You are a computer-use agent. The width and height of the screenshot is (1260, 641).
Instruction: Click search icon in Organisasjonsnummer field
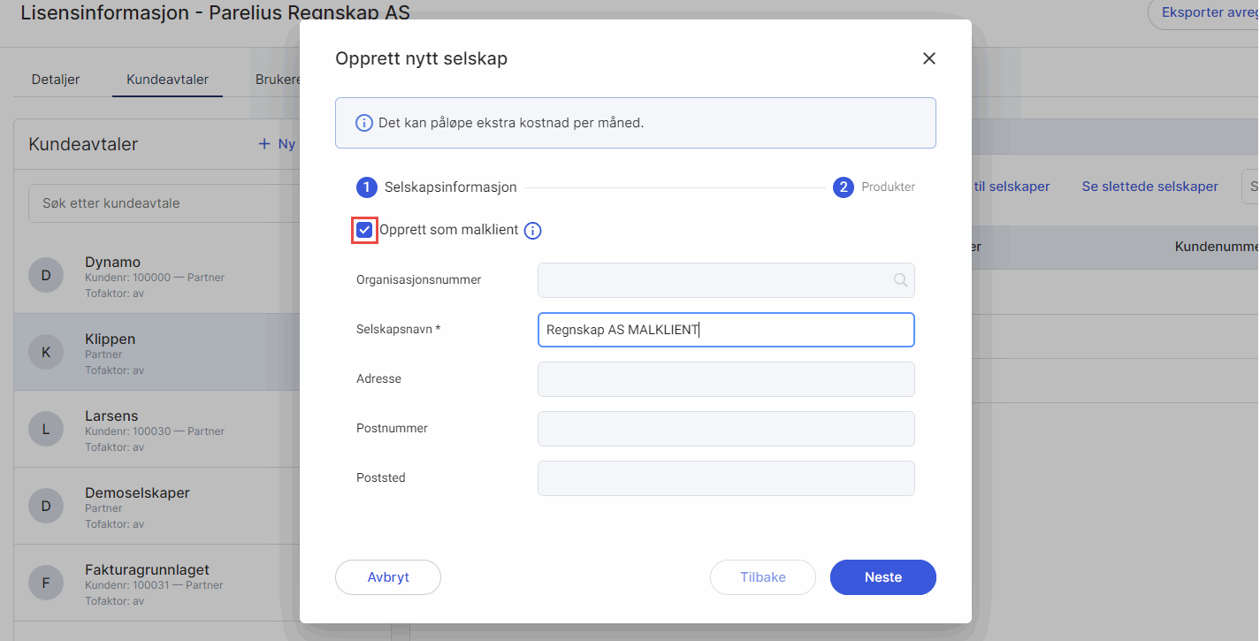click(900, 280)
